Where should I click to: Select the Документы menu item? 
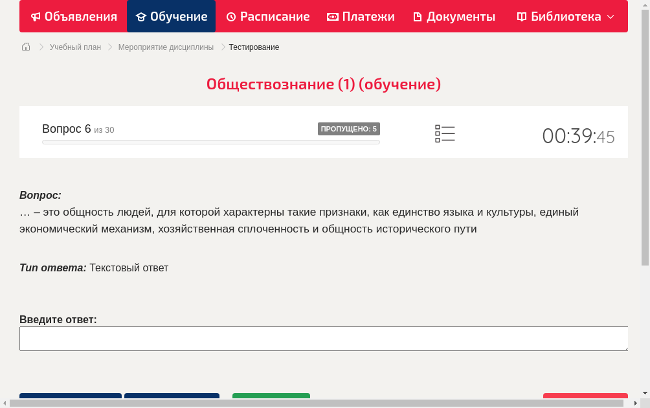[x=454, y=16]
